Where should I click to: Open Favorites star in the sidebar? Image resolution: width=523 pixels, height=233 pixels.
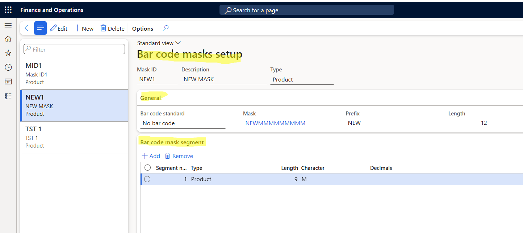[x=8, y=53]
